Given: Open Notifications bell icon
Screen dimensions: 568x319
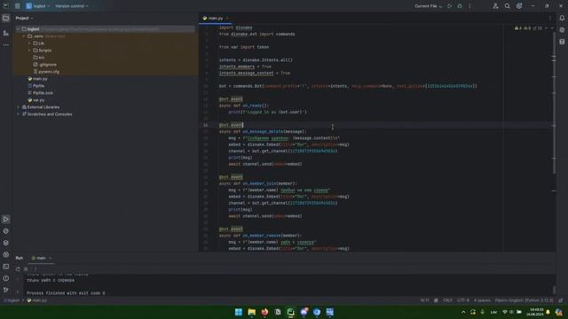Looking at the screenshot, I should click(x=562, y=18).
